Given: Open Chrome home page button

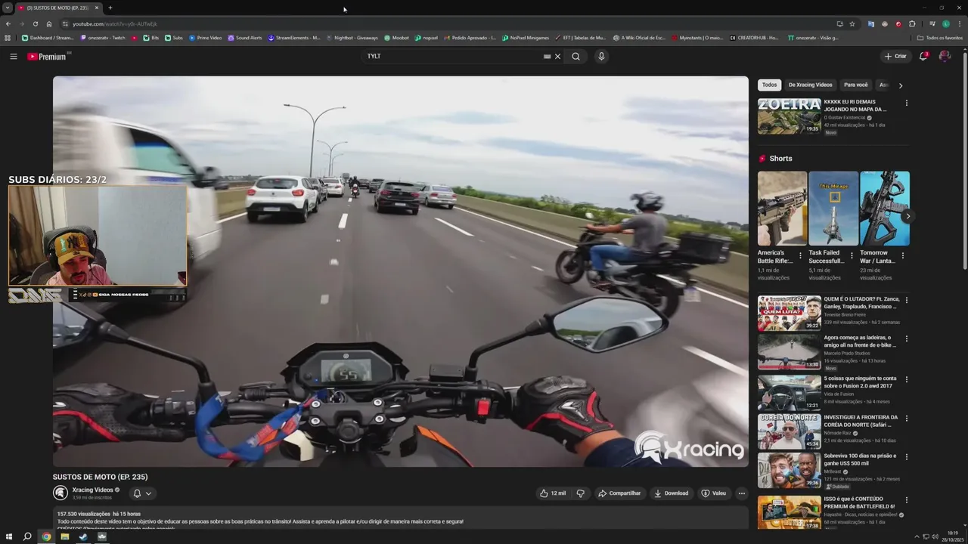Looking at the screenshot, I should (49, 24).
